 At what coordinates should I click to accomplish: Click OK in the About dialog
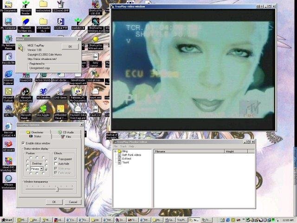pyautogui.click(x=70, y=46)
